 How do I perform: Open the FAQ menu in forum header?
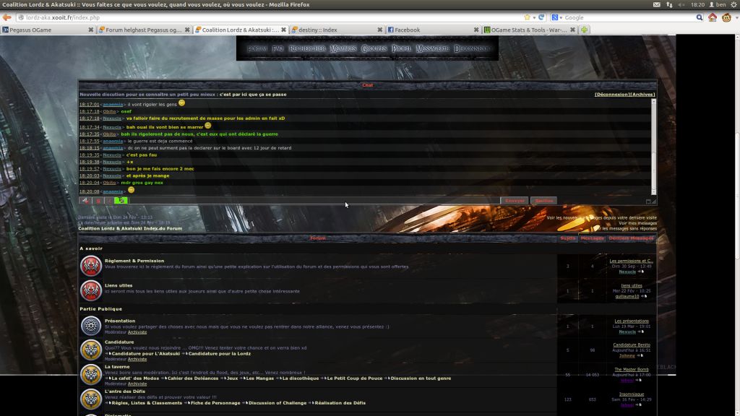point(277,48)
